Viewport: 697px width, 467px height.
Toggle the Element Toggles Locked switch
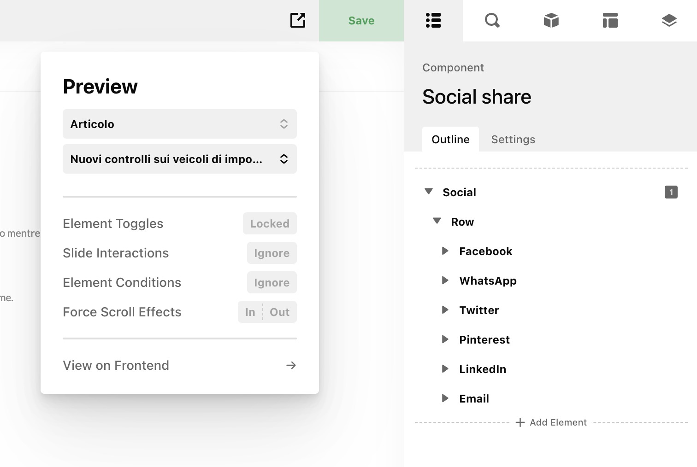tap(270, 223)
